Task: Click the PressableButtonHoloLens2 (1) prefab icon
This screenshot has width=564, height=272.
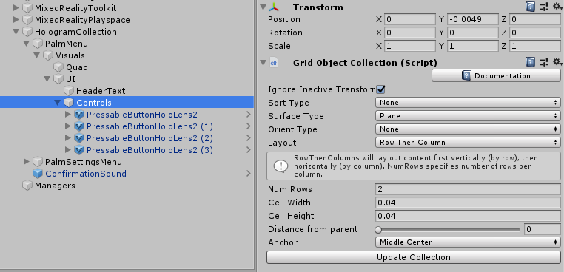Action: [79, 126]
